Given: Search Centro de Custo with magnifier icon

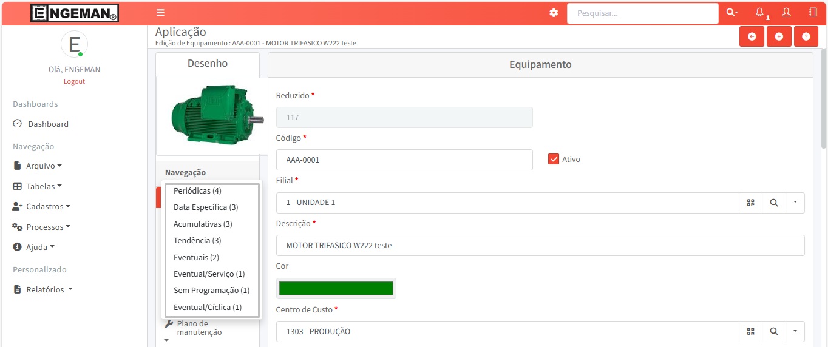Looking at the screenshot, I should coord(774,331).
